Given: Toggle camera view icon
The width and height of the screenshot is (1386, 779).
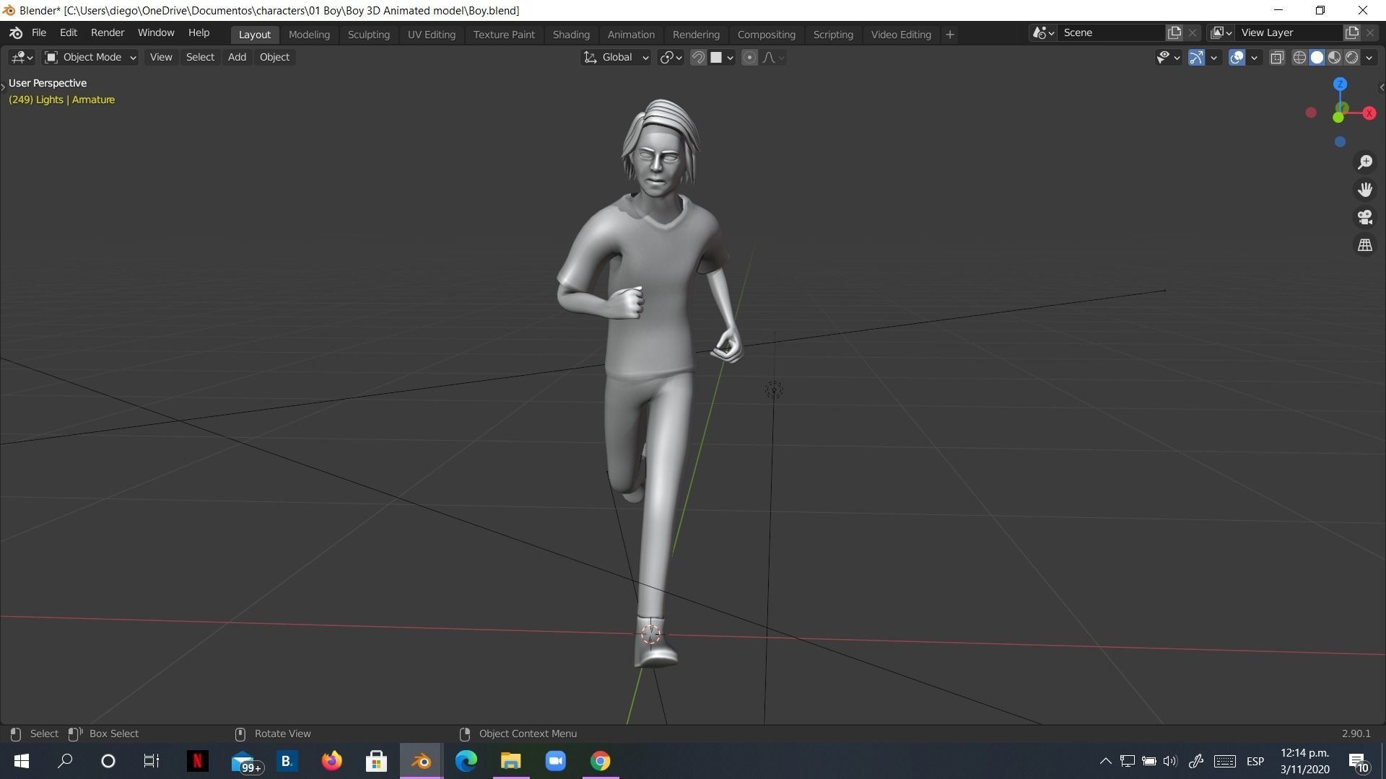Looking at the screenshot, I should tap(1364, 217).
